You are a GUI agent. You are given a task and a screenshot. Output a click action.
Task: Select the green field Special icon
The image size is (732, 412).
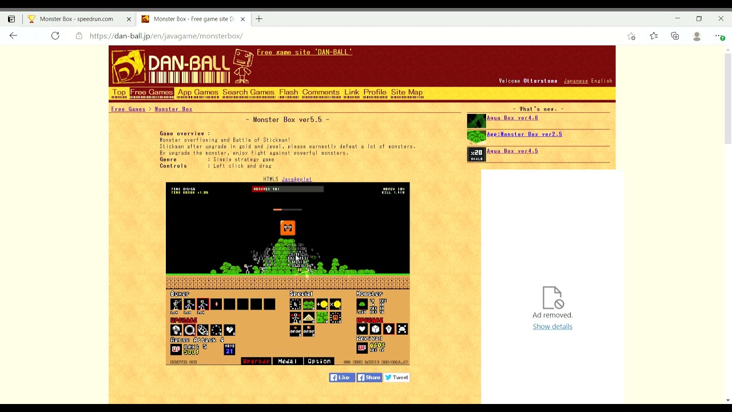coord(322,318)
